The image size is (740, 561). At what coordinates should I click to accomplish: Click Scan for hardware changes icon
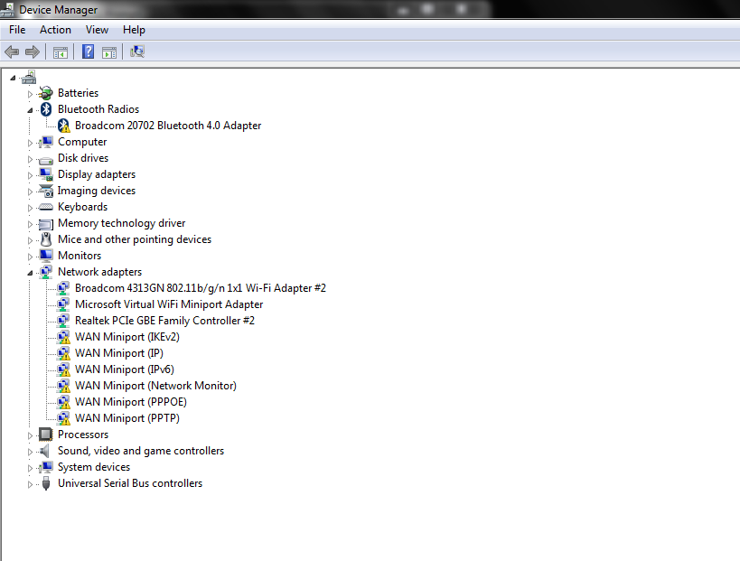click(137, 51)
